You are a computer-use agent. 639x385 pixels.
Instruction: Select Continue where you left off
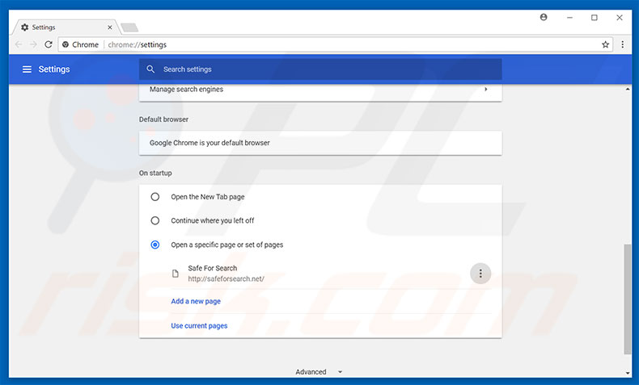[x=154, y=220]
